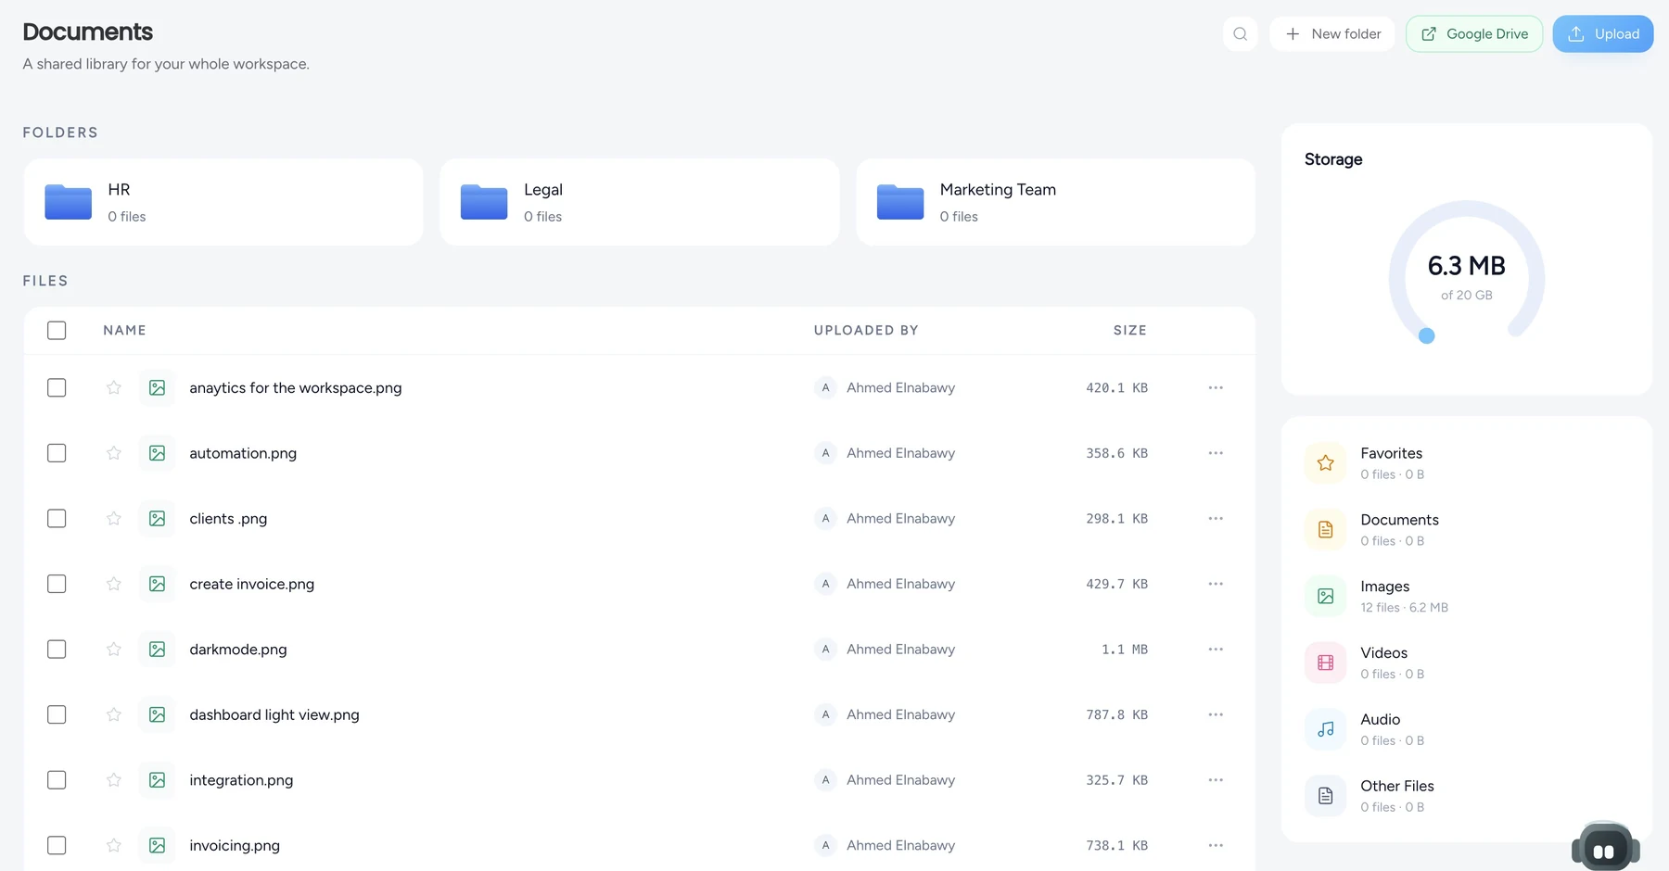1669x871 pixels.
Task: Open more options for automation.png
Action: (x=1216, y=453)
